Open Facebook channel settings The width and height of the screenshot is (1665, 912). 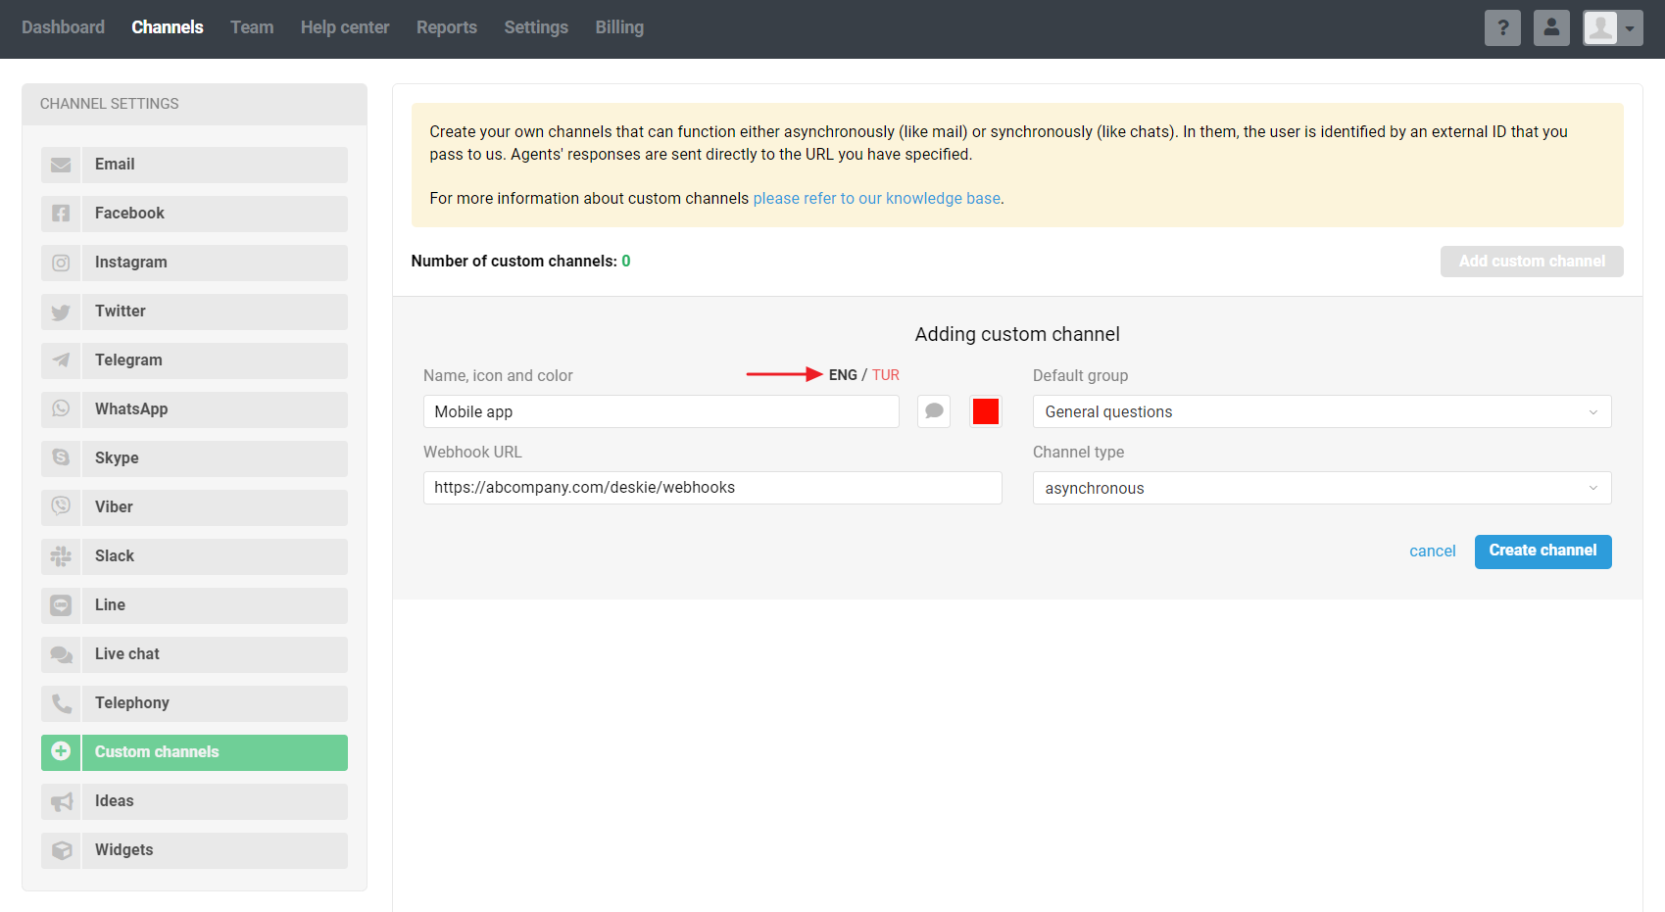point(194,214)
